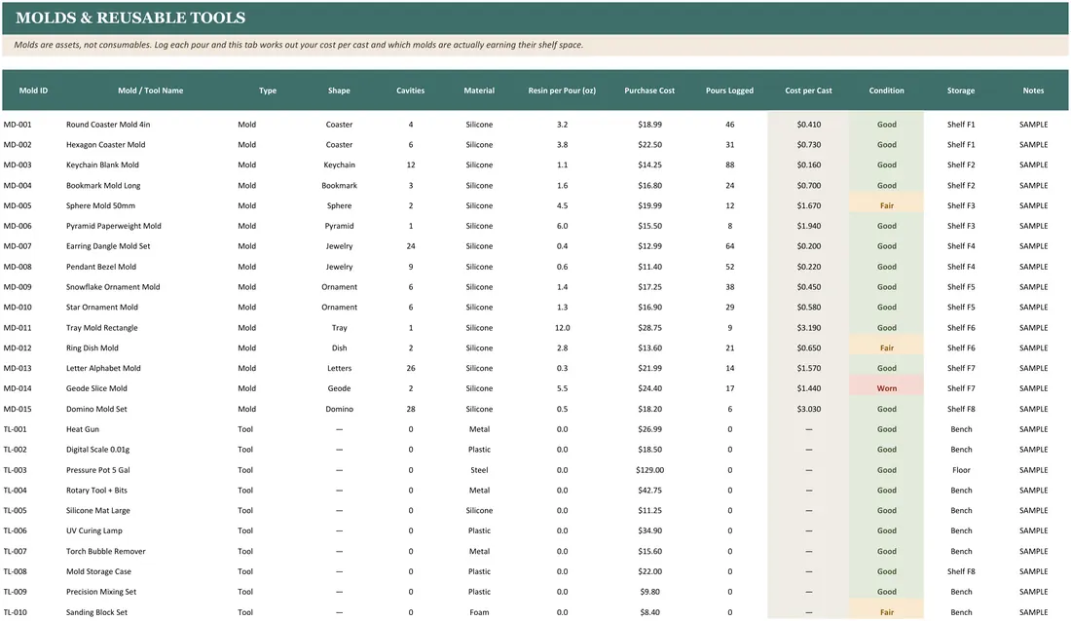Select the $3.030 cost per cast cell
Screen dimensions: 1071x621
click(x=809, y=409)
